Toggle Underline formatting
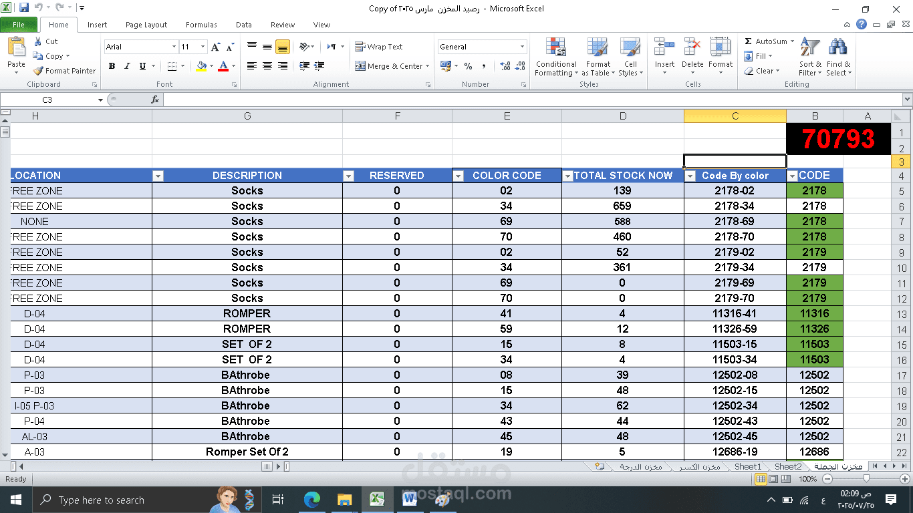913x513 pixels. click(142, 66)
